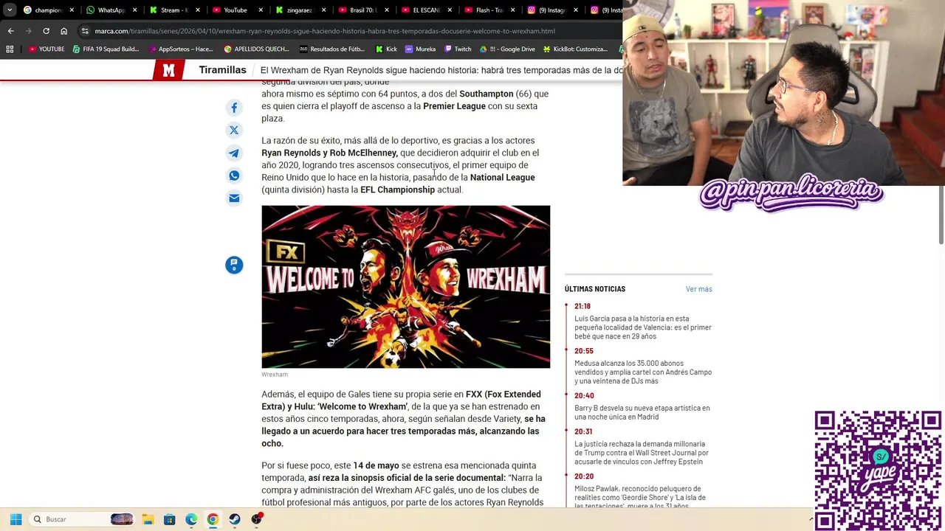Share article by email icon
This screenshot has height=531, width=945.
[x=234, y=198]
